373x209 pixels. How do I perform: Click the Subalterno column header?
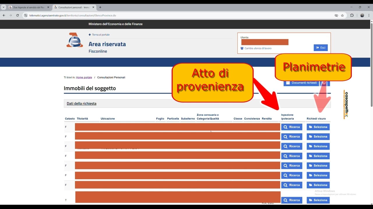188,119
